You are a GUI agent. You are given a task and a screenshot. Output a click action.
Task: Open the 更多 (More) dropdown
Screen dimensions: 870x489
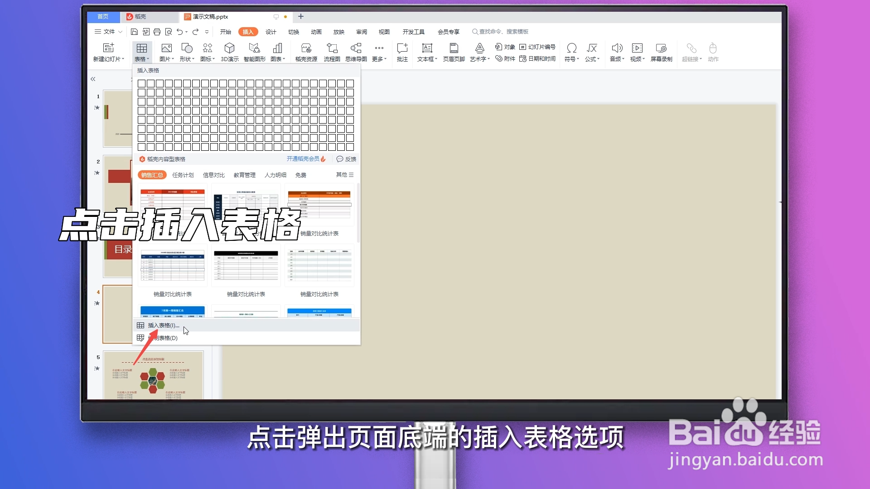[379, 53]
